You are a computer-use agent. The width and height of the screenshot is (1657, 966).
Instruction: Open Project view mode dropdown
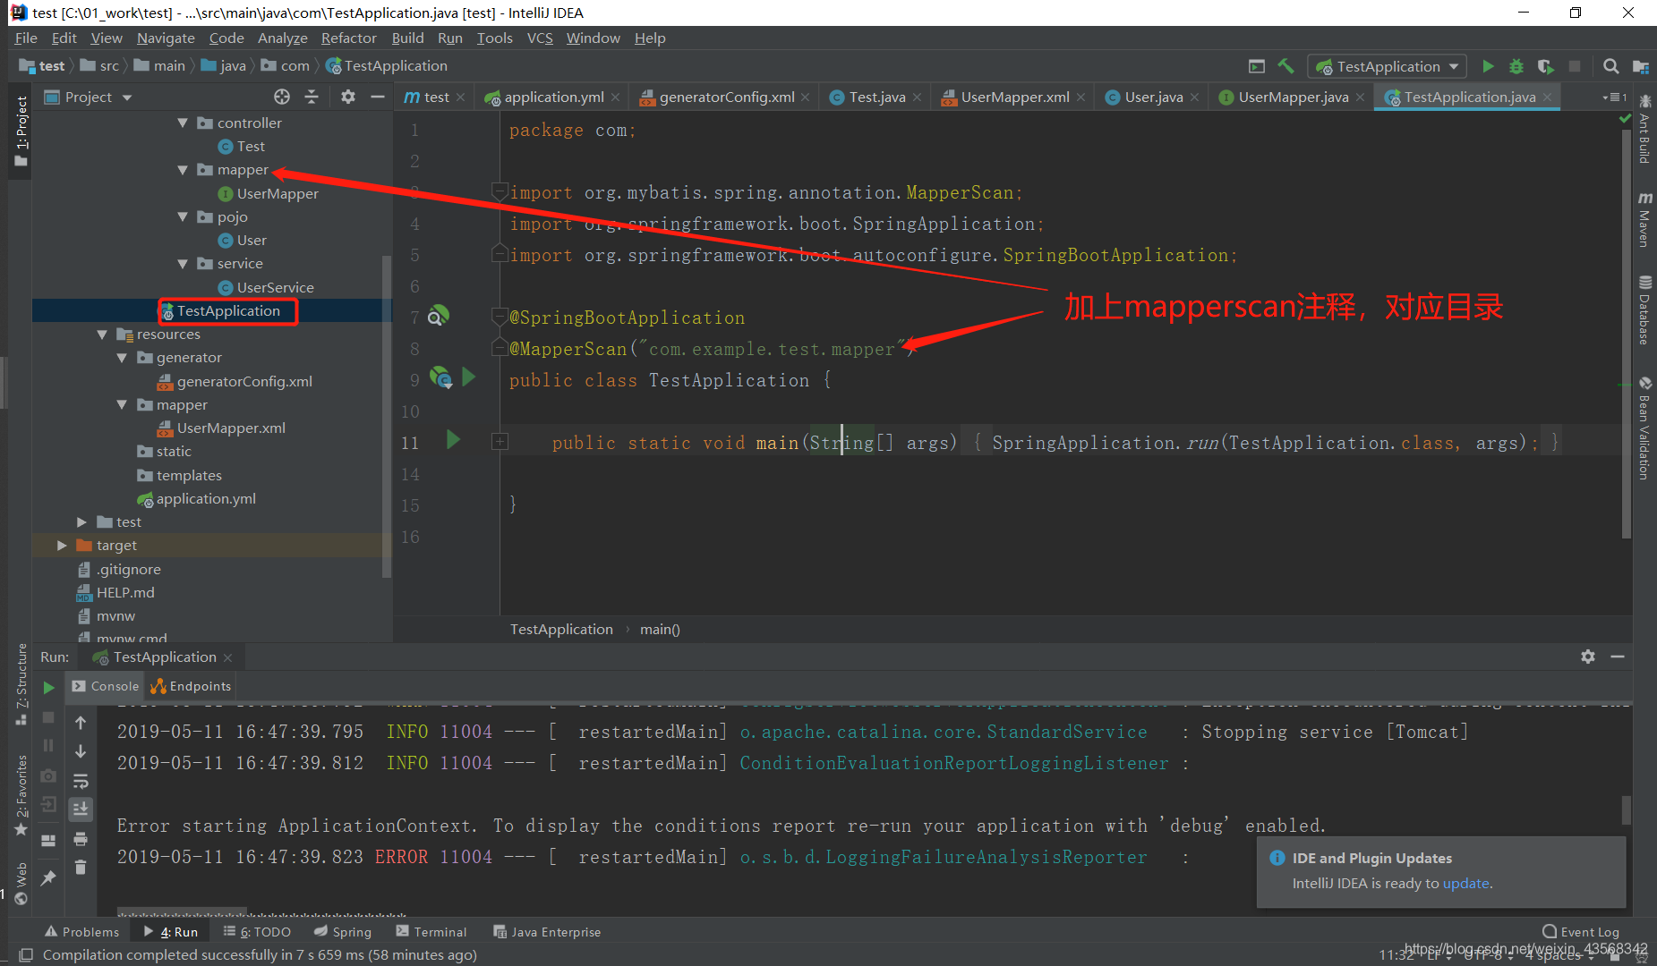(x=127, y=97)
